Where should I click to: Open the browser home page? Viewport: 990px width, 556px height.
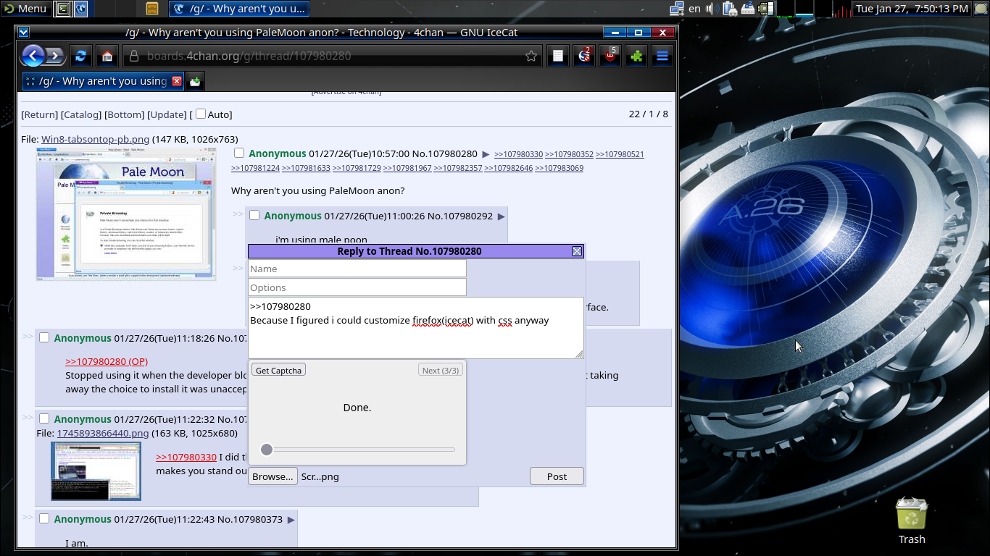pos(107,56)
